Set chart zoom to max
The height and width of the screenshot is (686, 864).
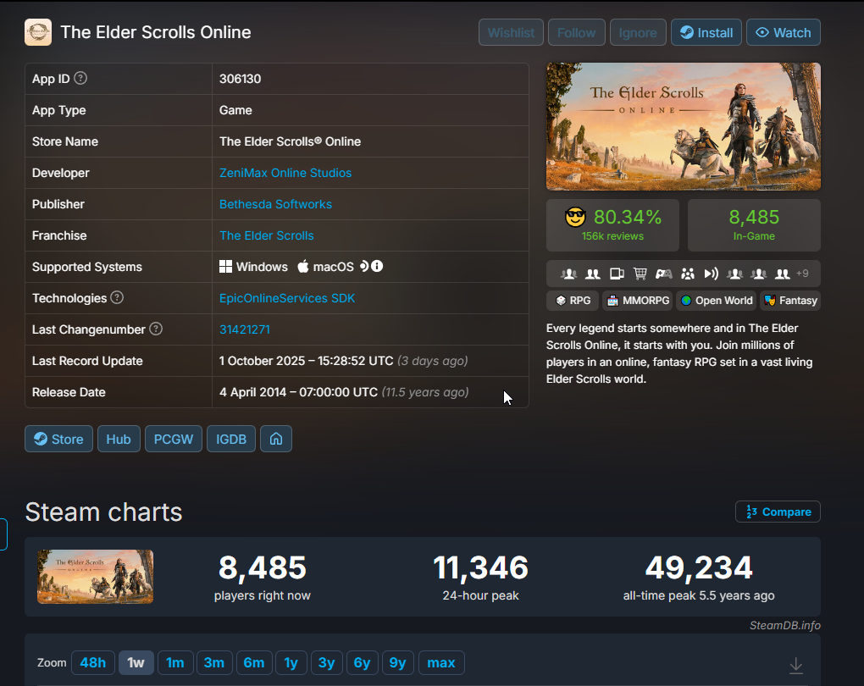[x=441, y=662]
